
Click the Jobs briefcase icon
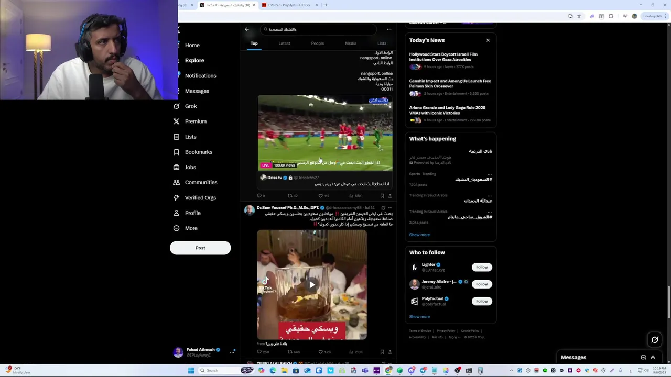pos(177,167)
